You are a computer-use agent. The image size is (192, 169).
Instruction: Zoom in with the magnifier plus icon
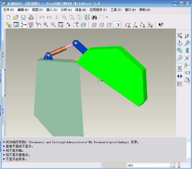pyautogui.click(x=46, y=25)
